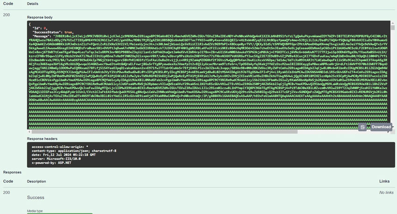This screenshot has height=214, width=397.
Task: Click the Success response description
Action: 36,198
